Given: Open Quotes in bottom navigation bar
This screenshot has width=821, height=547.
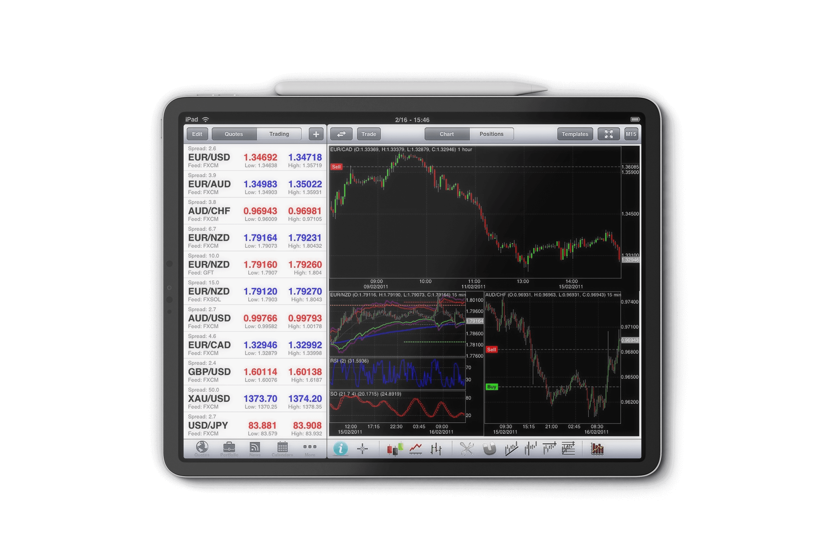Looking at the screenshot, I should (202, 449).
